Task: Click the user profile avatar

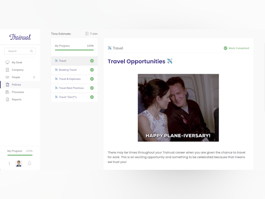Action: coord(19,163)
